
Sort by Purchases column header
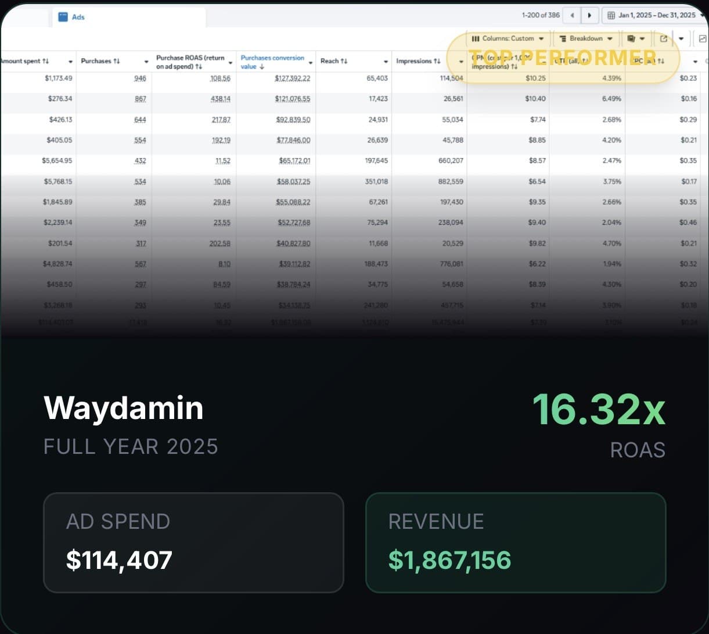100,61
